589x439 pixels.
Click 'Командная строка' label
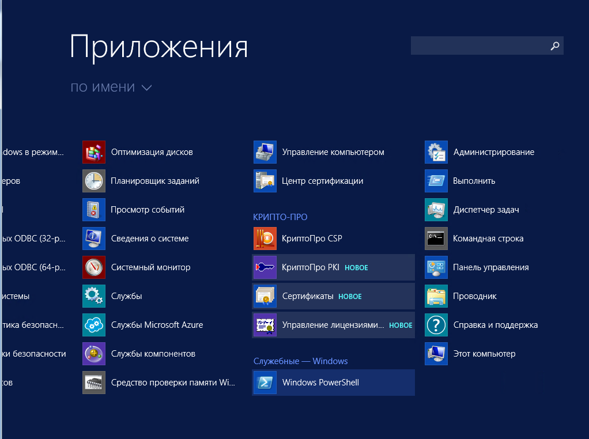[x=488, y=239]
